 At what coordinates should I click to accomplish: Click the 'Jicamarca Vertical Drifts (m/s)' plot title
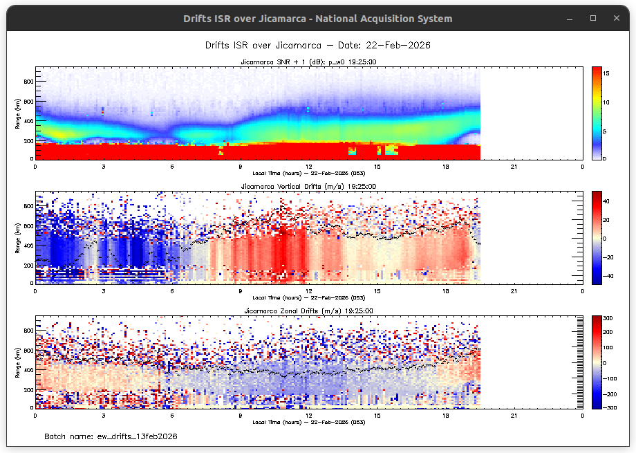pos(308,187)
